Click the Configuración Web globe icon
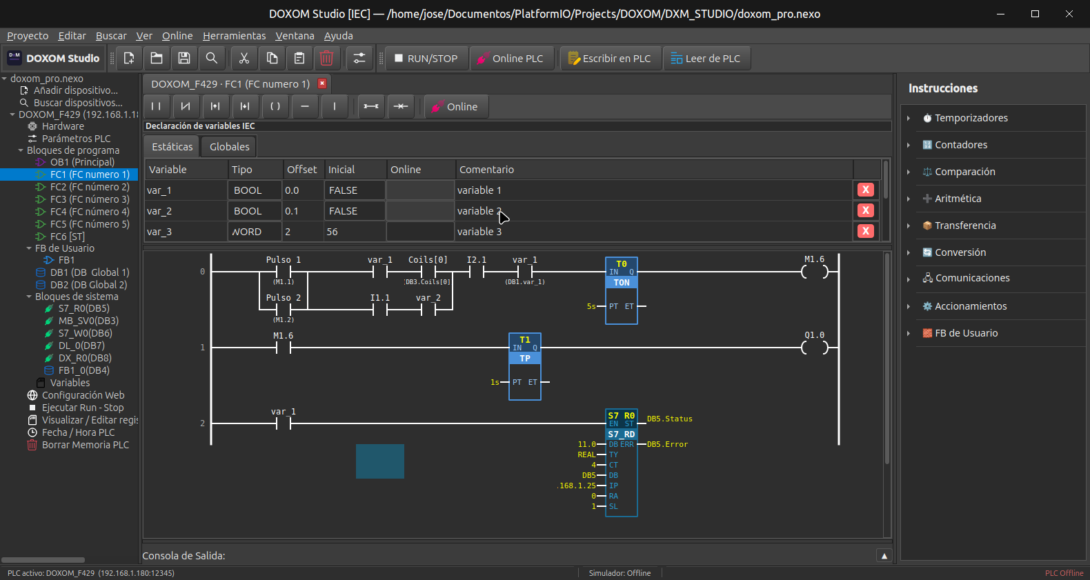 [32, 395]
